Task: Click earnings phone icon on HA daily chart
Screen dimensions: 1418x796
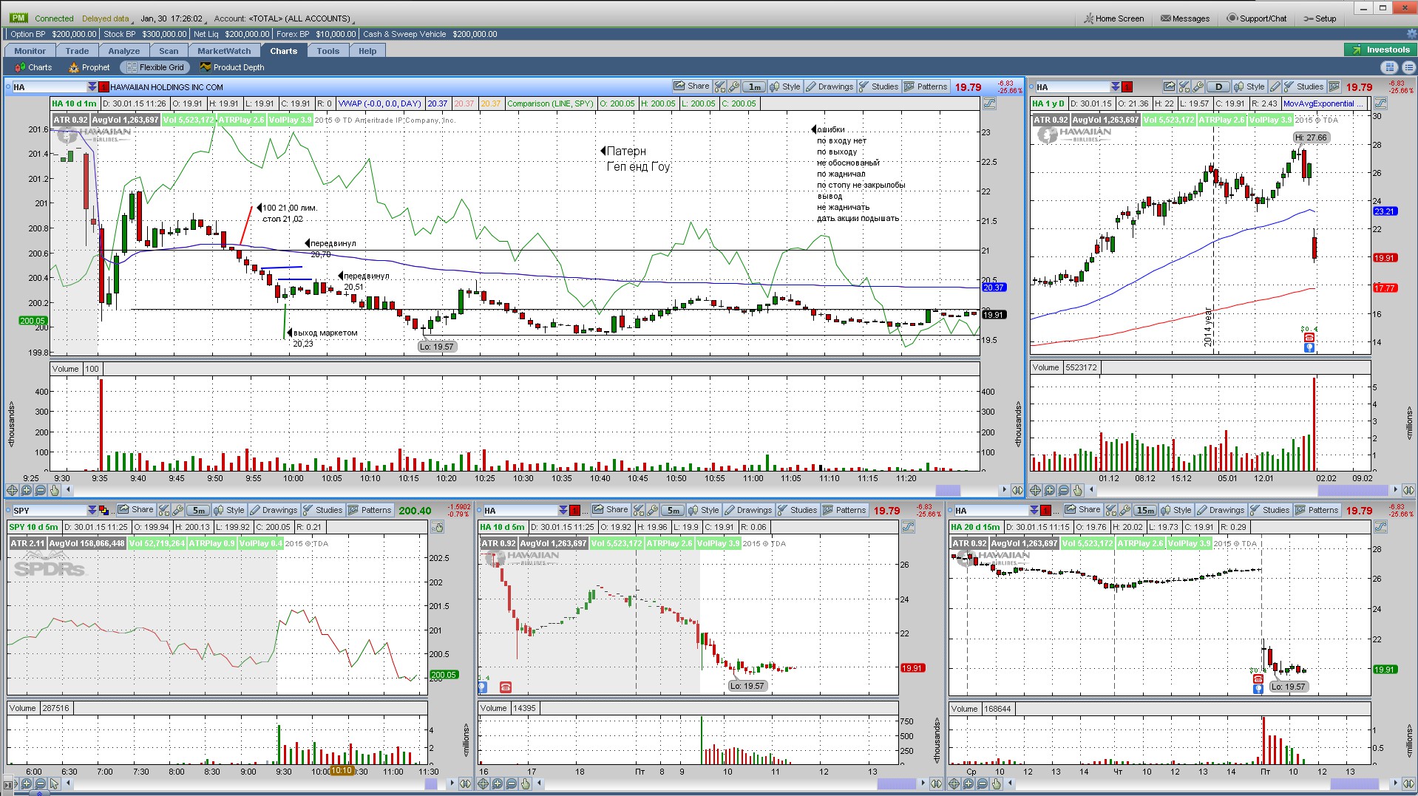Action: click(1309, 338)
